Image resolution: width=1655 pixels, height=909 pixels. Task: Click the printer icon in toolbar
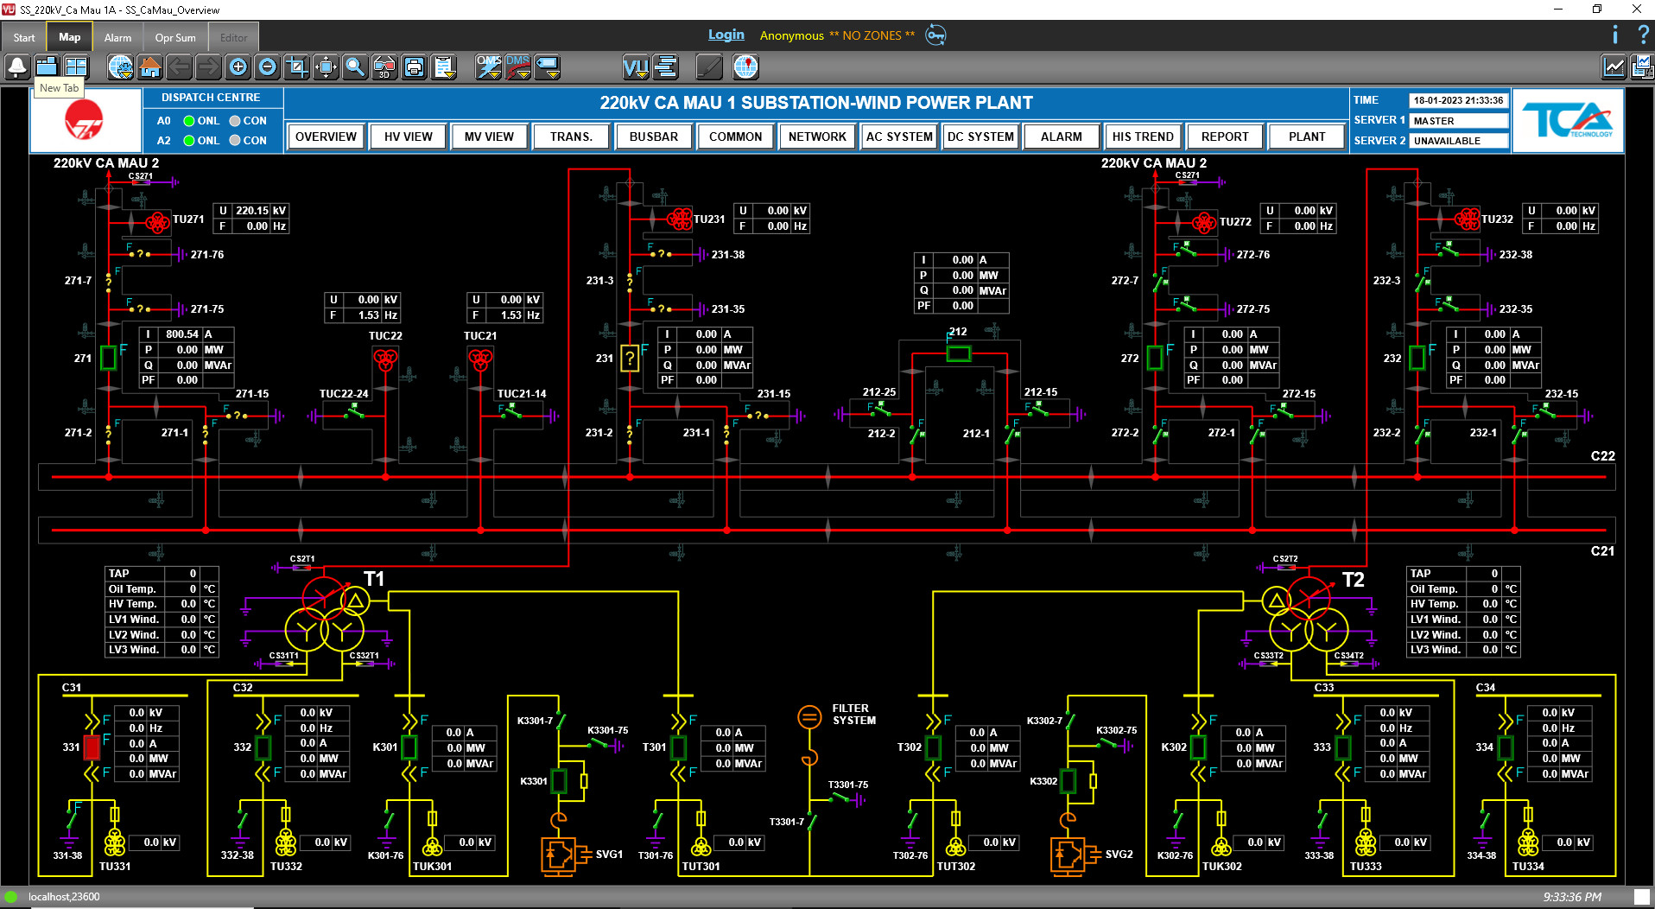coord(414,67)
